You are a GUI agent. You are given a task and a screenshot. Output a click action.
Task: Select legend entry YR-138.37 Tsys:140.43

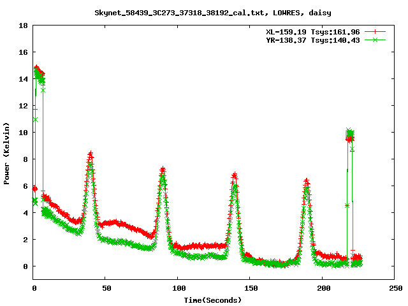point(313,40)
